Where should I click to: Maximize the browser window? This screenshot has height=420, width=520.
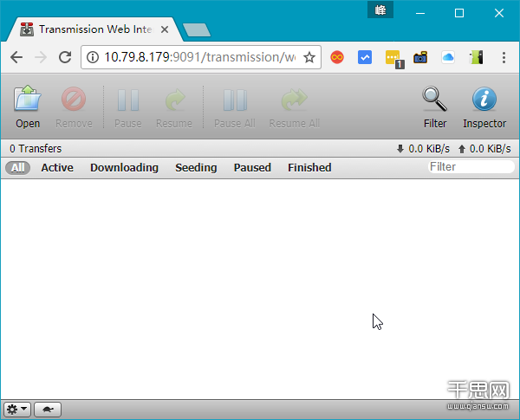(x=459, y=13)
